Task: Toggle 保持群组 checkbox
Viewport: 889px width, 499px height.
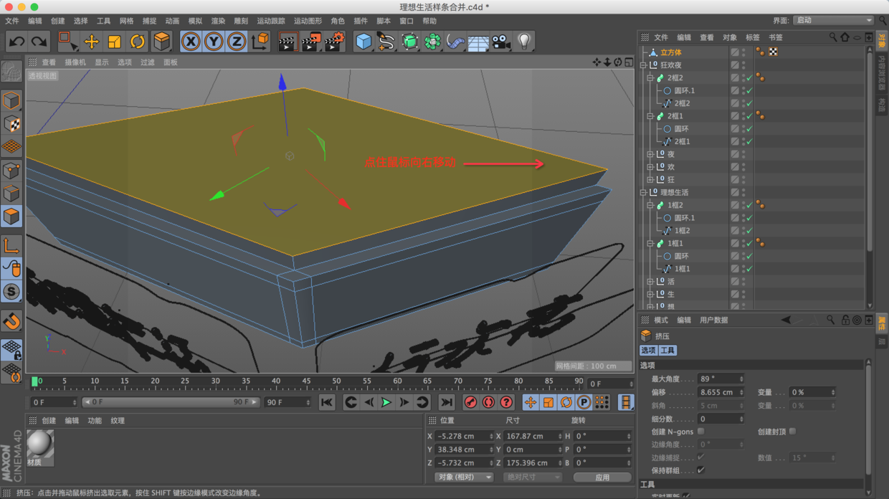Action: (701, 470)
